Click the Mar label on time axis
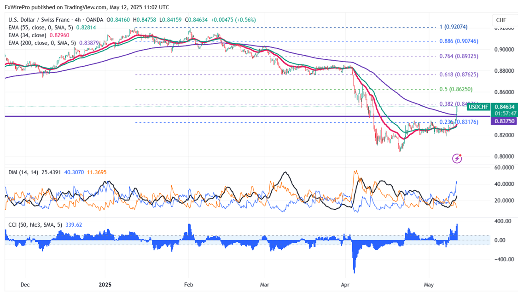518x292 pixels. tap(265, 284)
